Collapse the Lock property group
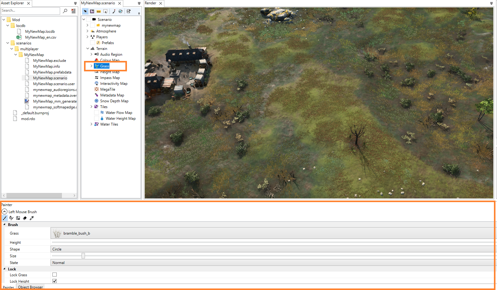Image resolution: width=497 pixels, height=290 pixels. pos(4,269)
